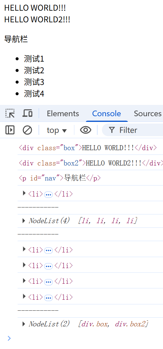Viewport: 163px width, 349px height.
Task: Expand the first logged li element
Action: click(24, 193)
